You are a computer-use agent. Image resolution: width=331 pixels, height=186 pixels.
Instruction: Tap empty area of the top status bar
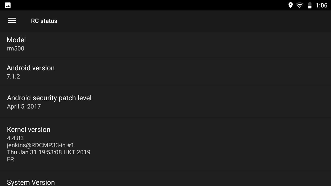tap(149, 5)
